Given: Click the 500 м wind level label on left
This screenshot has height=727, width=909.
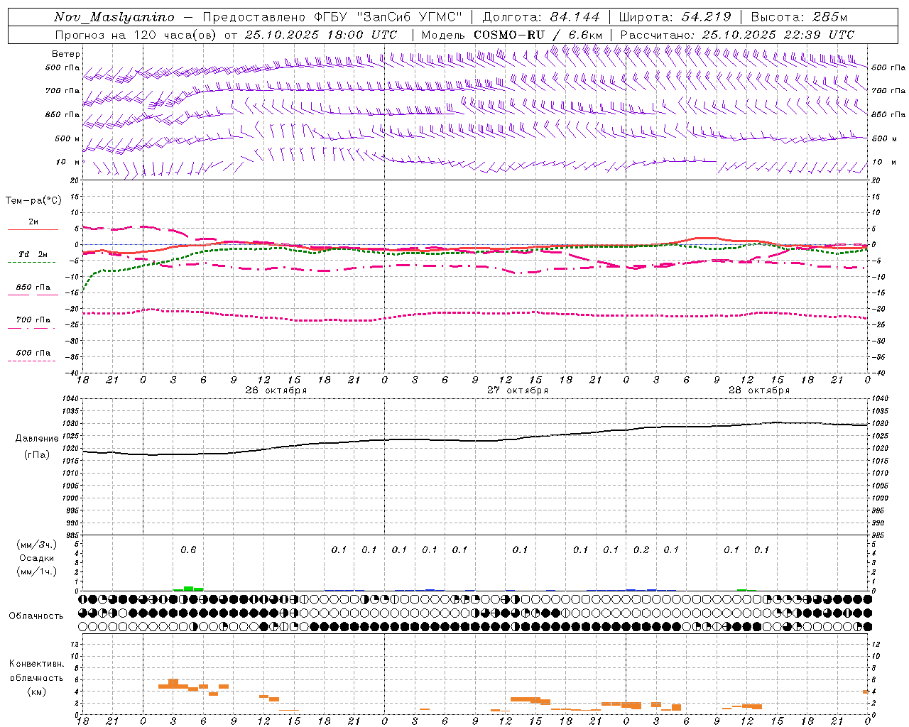Looking at the screenshot, I should click(68, 138).
